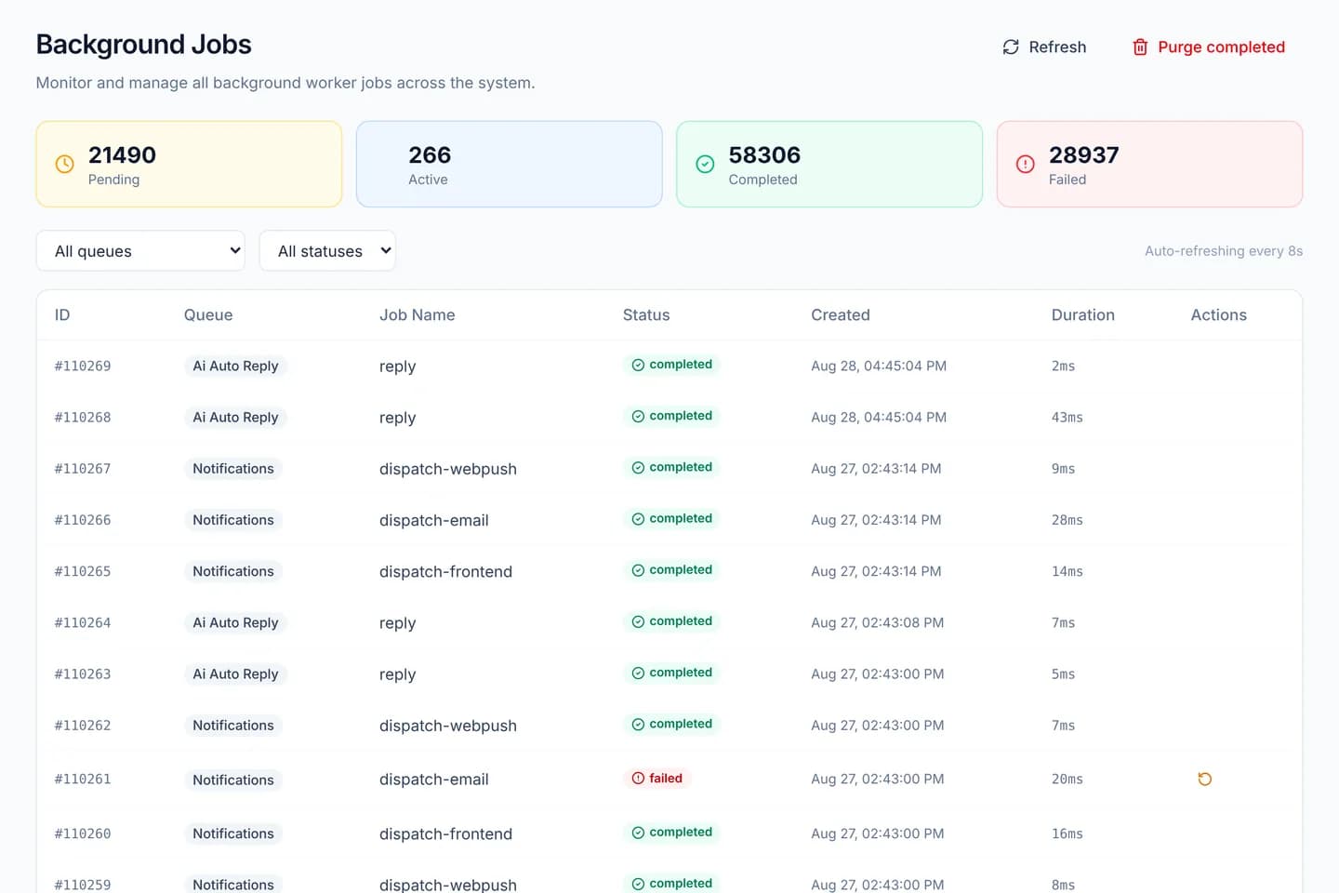Click the completed status badge for job #110262

(671, 724)
